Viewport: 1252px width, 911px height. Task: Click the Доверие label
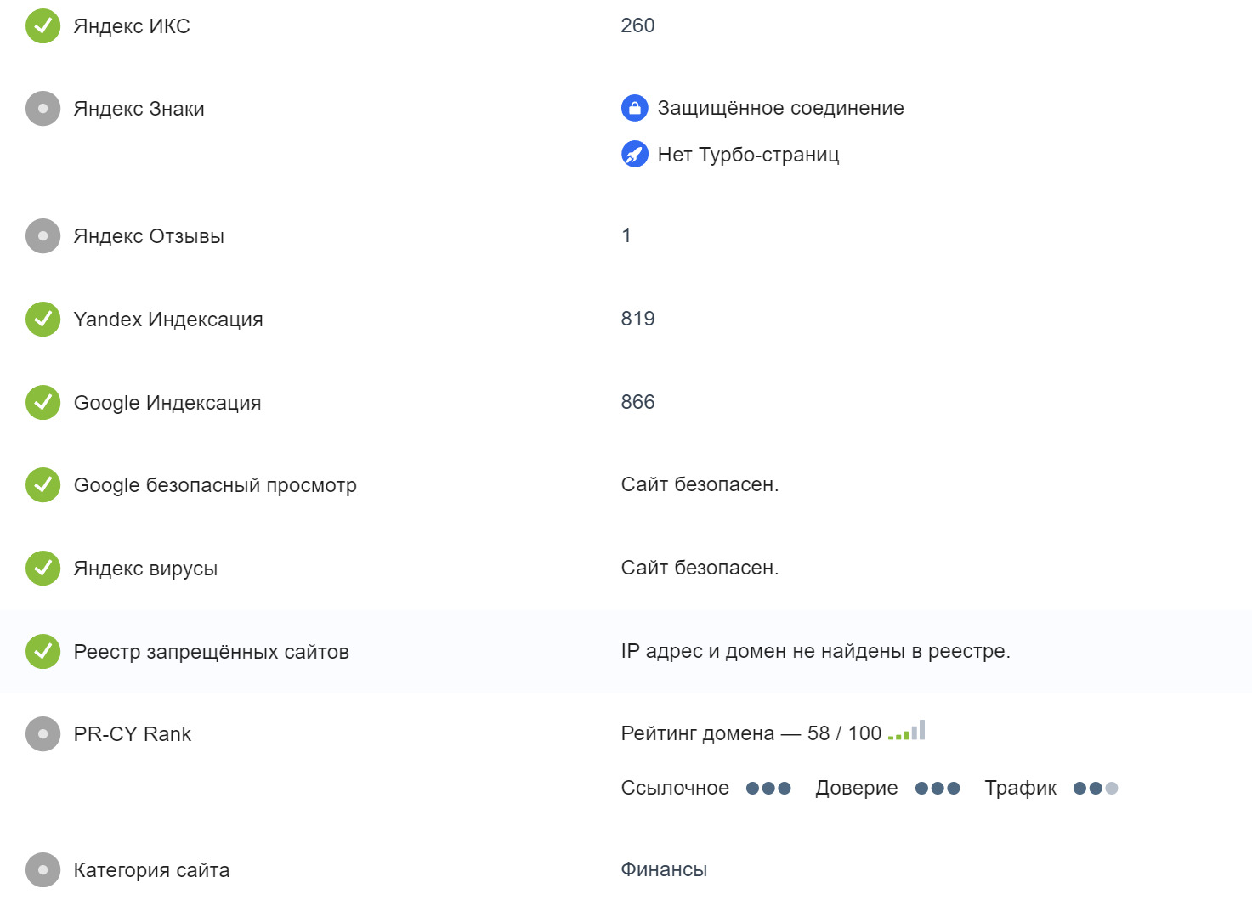click(x=857, y=788)
